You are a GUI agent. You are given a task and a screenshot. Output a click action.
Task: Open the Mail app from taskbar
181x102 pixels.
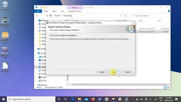point(86,99)
